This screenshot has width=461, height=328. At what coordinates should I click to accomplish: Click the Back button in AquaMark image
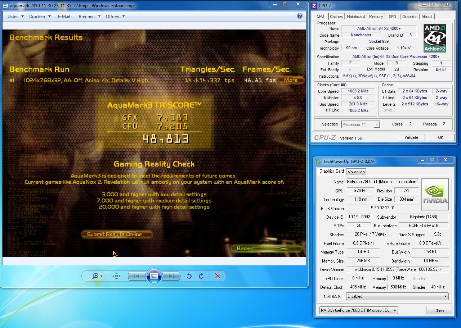pyautogui.click(x=267, y=249)
